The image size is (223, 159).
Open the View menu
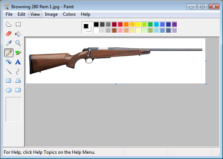(35, 14)
